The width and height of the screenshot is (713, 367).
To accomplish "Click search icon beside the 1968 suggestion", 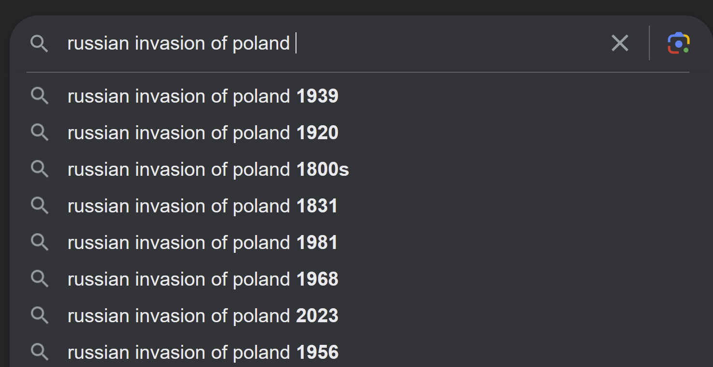I will tap(40, 279).
